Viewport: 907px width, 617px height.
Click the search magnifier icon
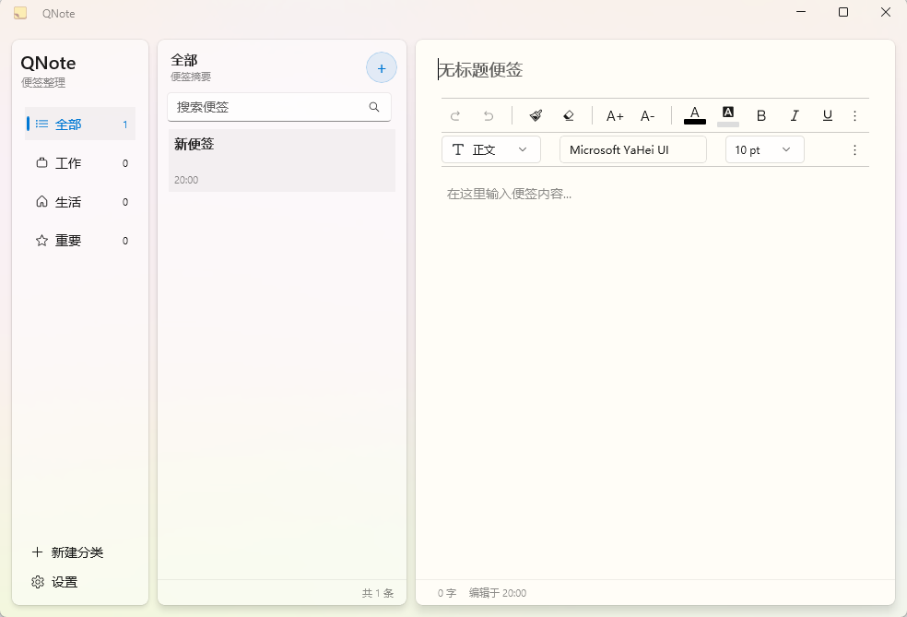point(373,107)
